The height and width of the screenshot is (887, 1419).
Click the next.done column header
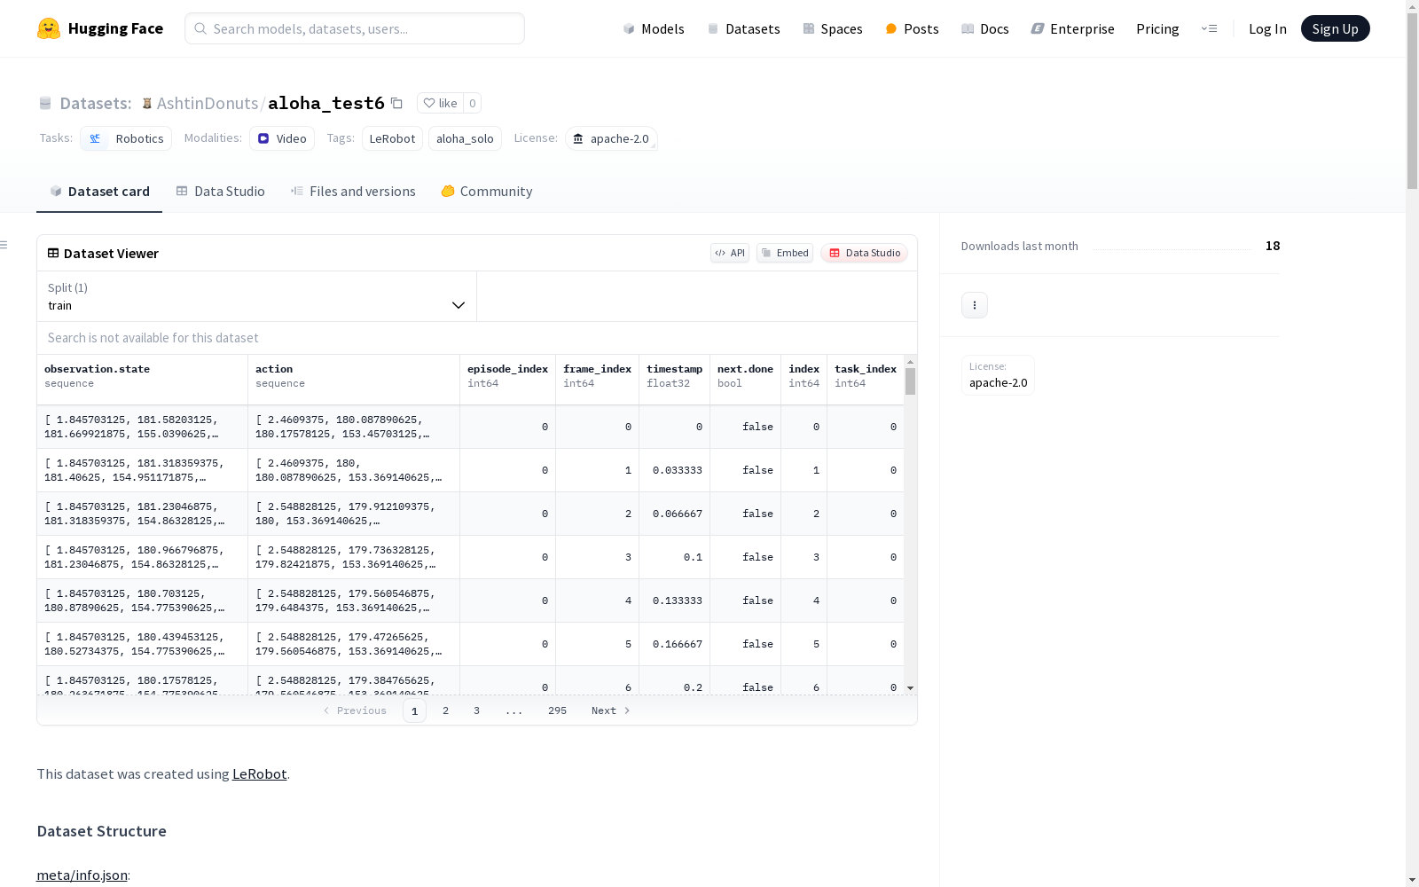click(745, 380)
